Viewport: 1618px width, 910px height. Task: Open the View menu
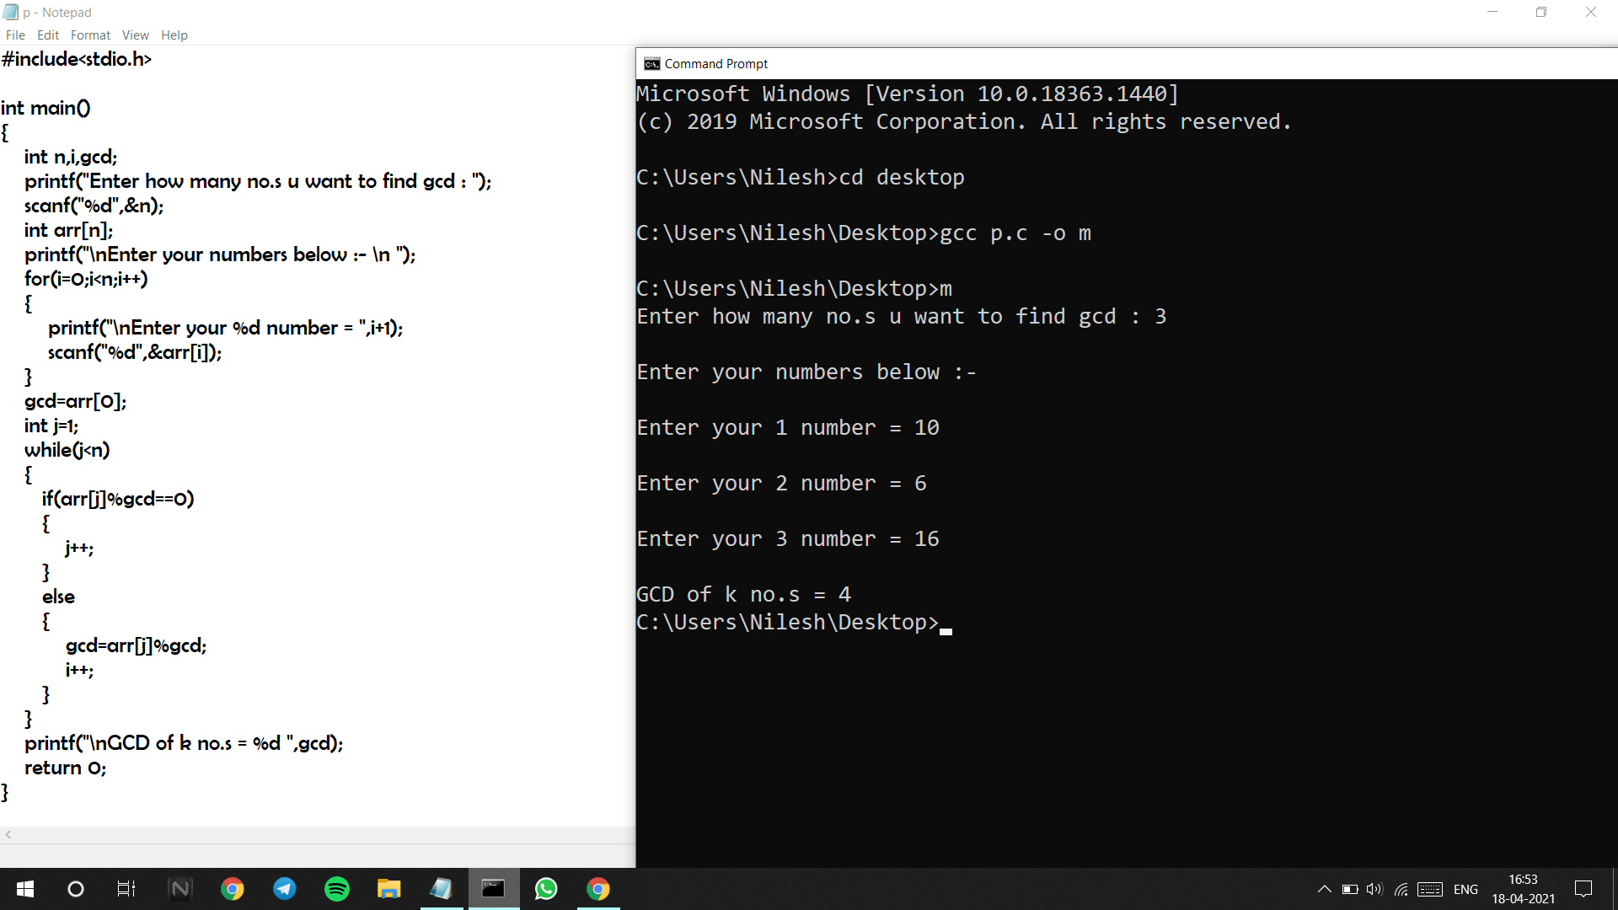tap(135, 35)
